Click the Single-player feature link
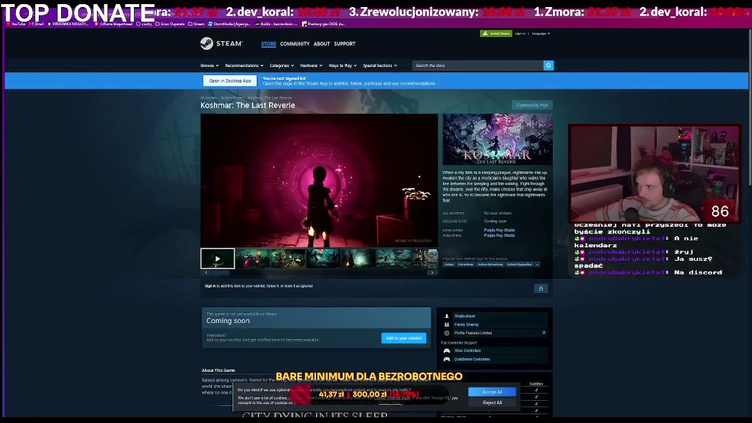The width and height of the screenshot is (752, 423). pyautogui.click(x=465, y=316)
